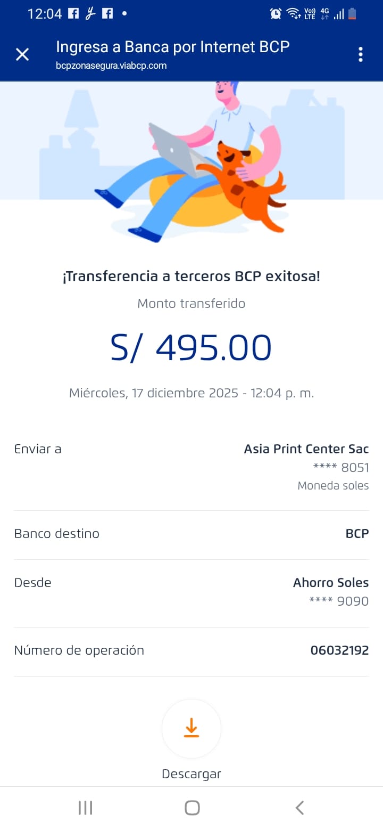Tap the battery indicator icon
This screenshot has width=383, height=831.
[352, 14]
